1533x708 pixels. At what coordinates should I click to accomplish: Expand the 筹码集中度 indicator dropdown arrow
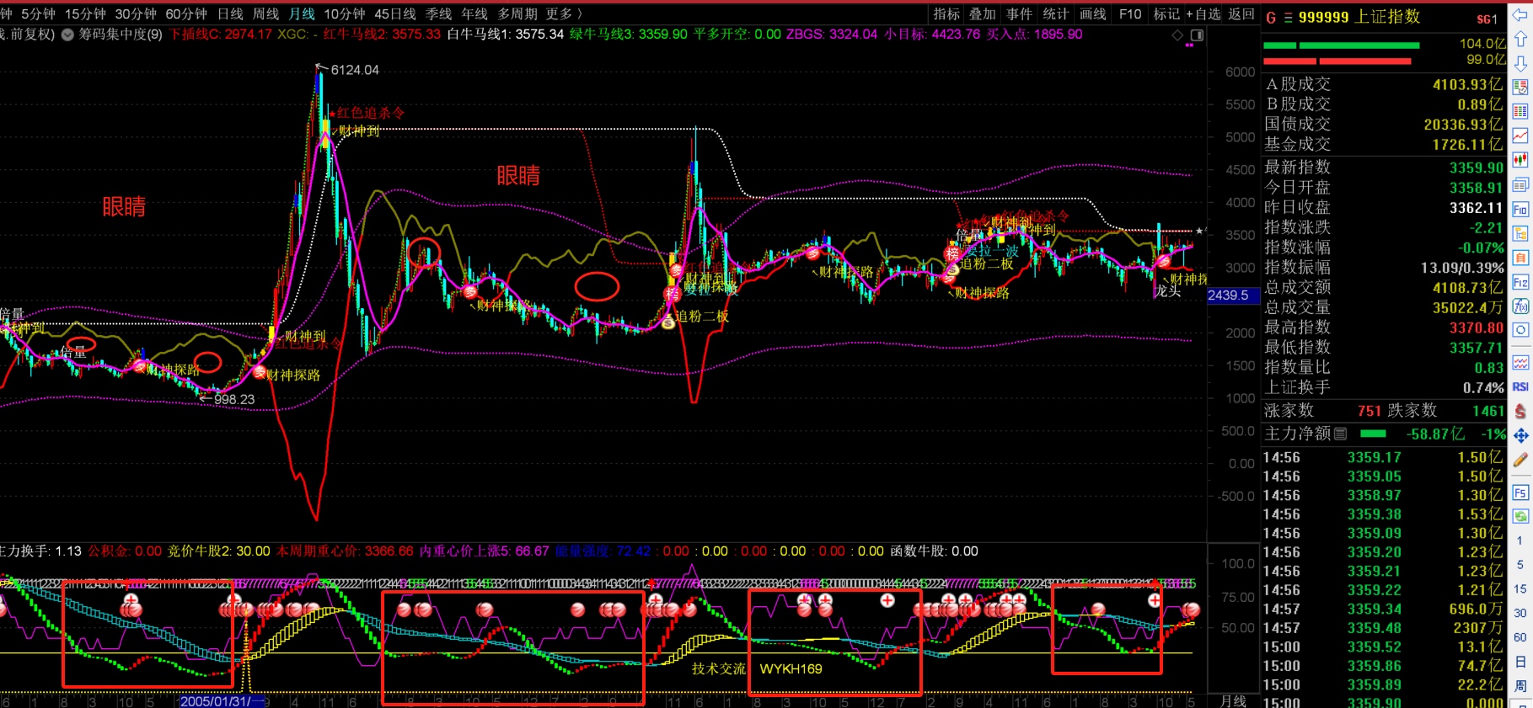67,35
